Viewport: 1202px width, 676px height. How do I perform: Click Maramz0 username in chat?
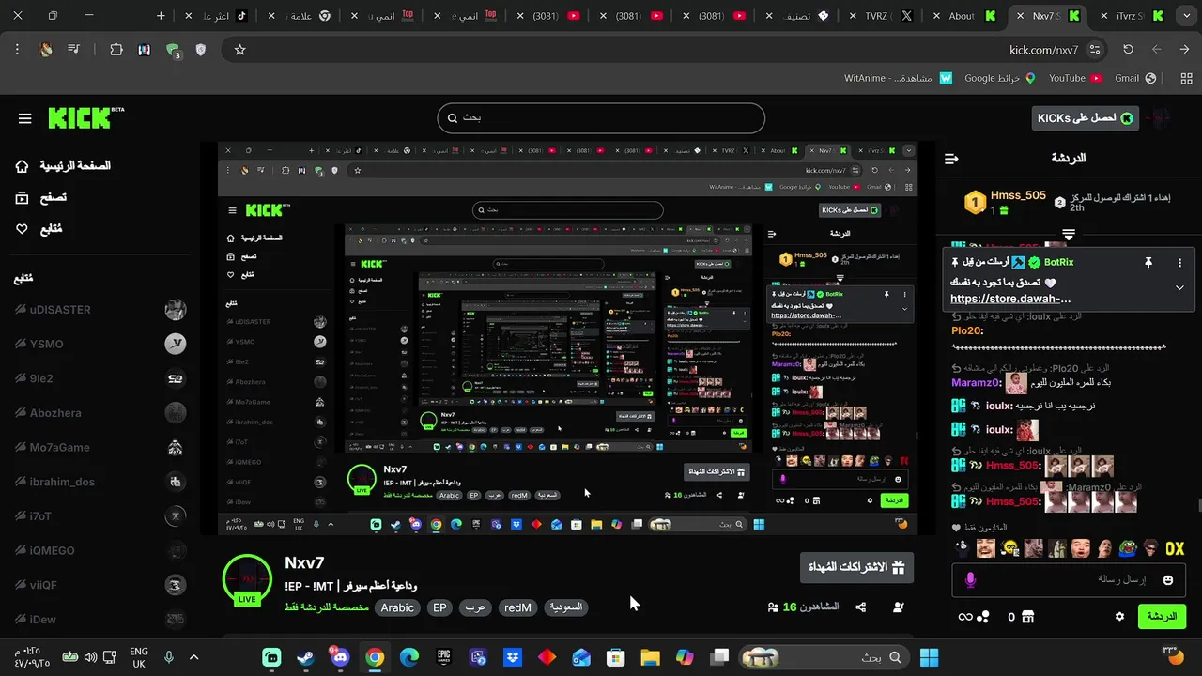pyautogui.click(x=977, y=383)
